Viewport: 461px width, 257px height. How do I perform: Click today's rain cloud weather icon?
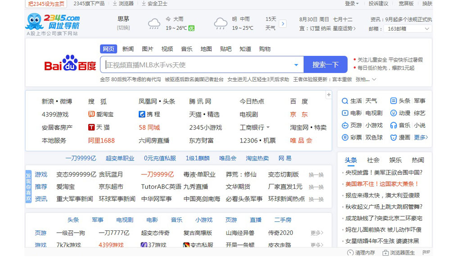tap(154, 23)
